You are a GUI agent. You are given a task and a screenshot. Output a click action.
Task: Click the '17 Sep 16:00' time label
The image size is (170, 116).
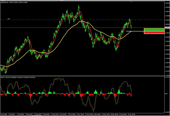tap(55, 114)
